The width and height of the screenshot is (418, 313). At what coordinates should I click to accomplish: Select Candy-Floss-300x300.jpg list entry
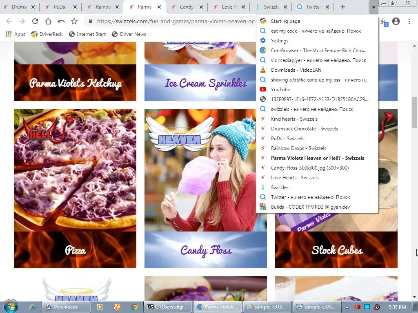[317, 168]
